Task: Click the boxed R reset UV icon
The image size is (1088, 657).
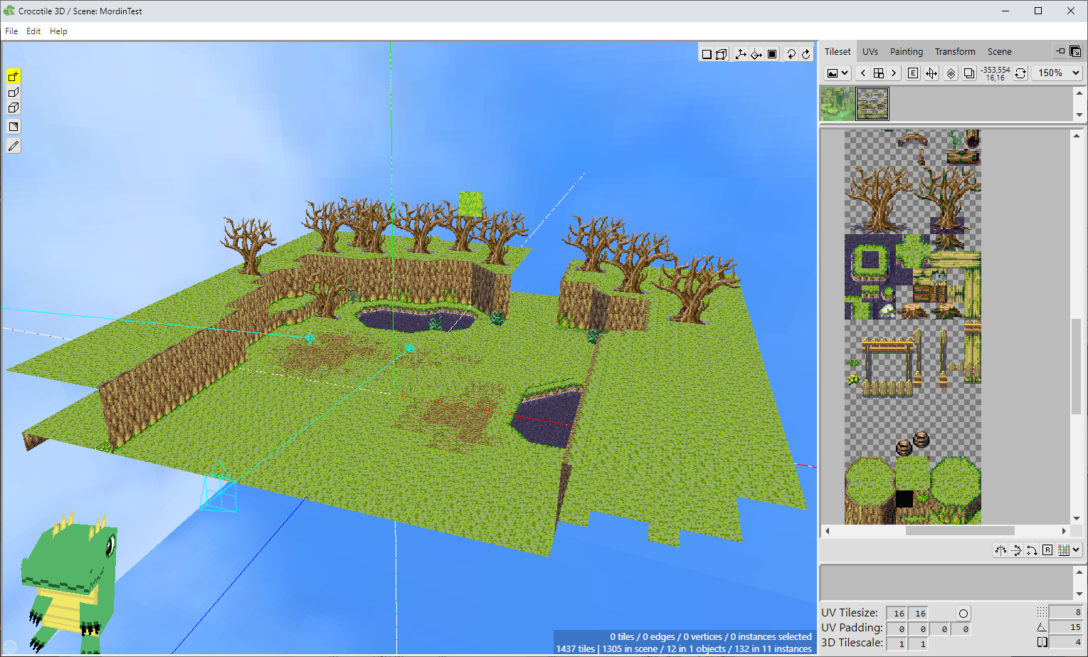Action: pyautogui.click(x=1047, y=550)
